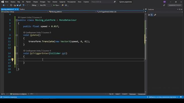
Task: Focus the search box in title bar
Action: tap(102, 2)
